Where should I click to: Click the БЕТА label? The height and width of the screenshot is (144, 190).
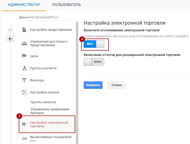tap(33, 141)
